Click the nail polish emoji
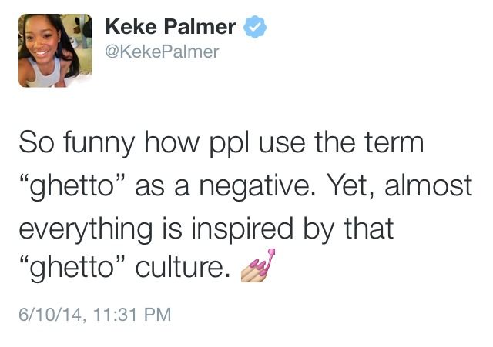This screenshot has height=347, width=493. click(x=260, y=263)
